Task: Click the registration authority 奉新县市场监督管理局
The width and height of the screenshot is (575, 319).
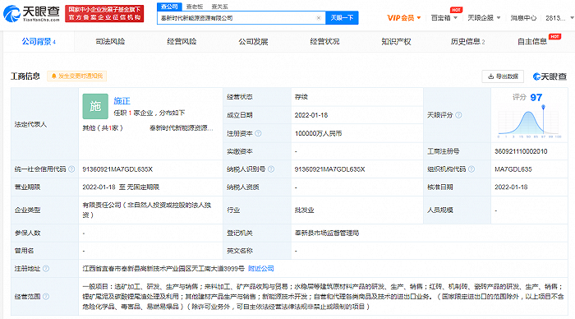Action: [x=327, y=233]
